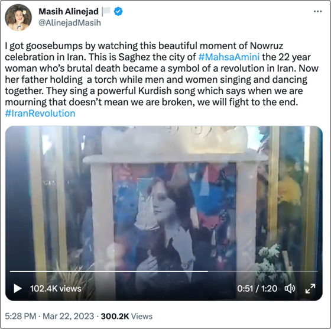Open the #IranRevolution hashtag
The height and width of the screenshot is (329, 331).
[40, 113]
